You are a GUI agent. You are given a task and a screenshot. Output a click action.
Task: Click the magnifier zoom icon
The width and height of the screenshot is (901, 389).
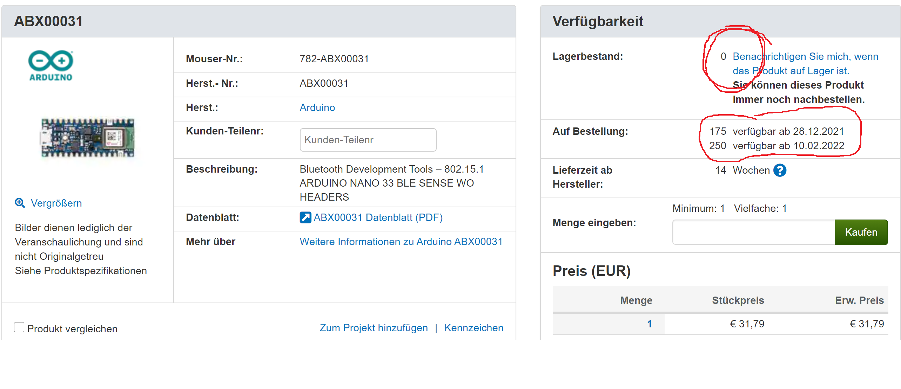point(20,203)
